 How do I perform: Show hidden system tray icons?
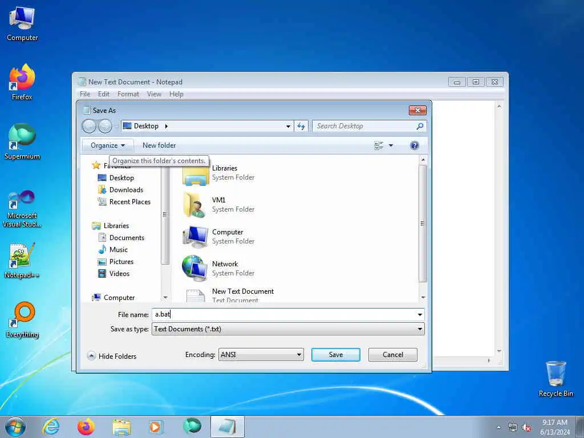tap(498, 428)
